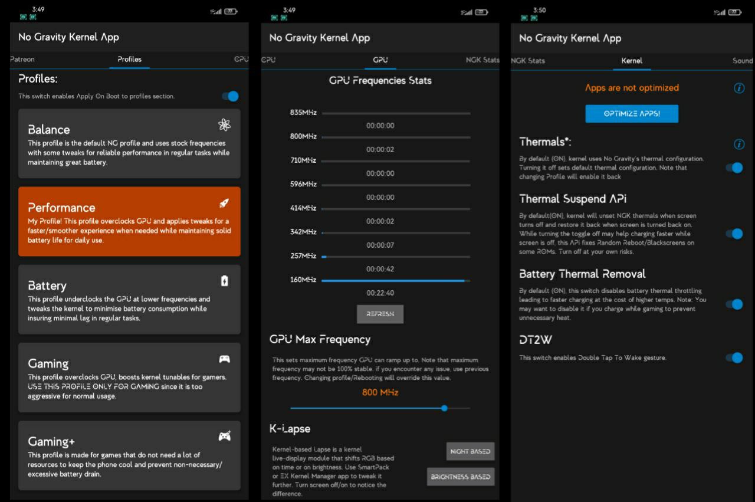Select the Performance profile card
Viewport: 755px width, 502px height.
(129, 221)
